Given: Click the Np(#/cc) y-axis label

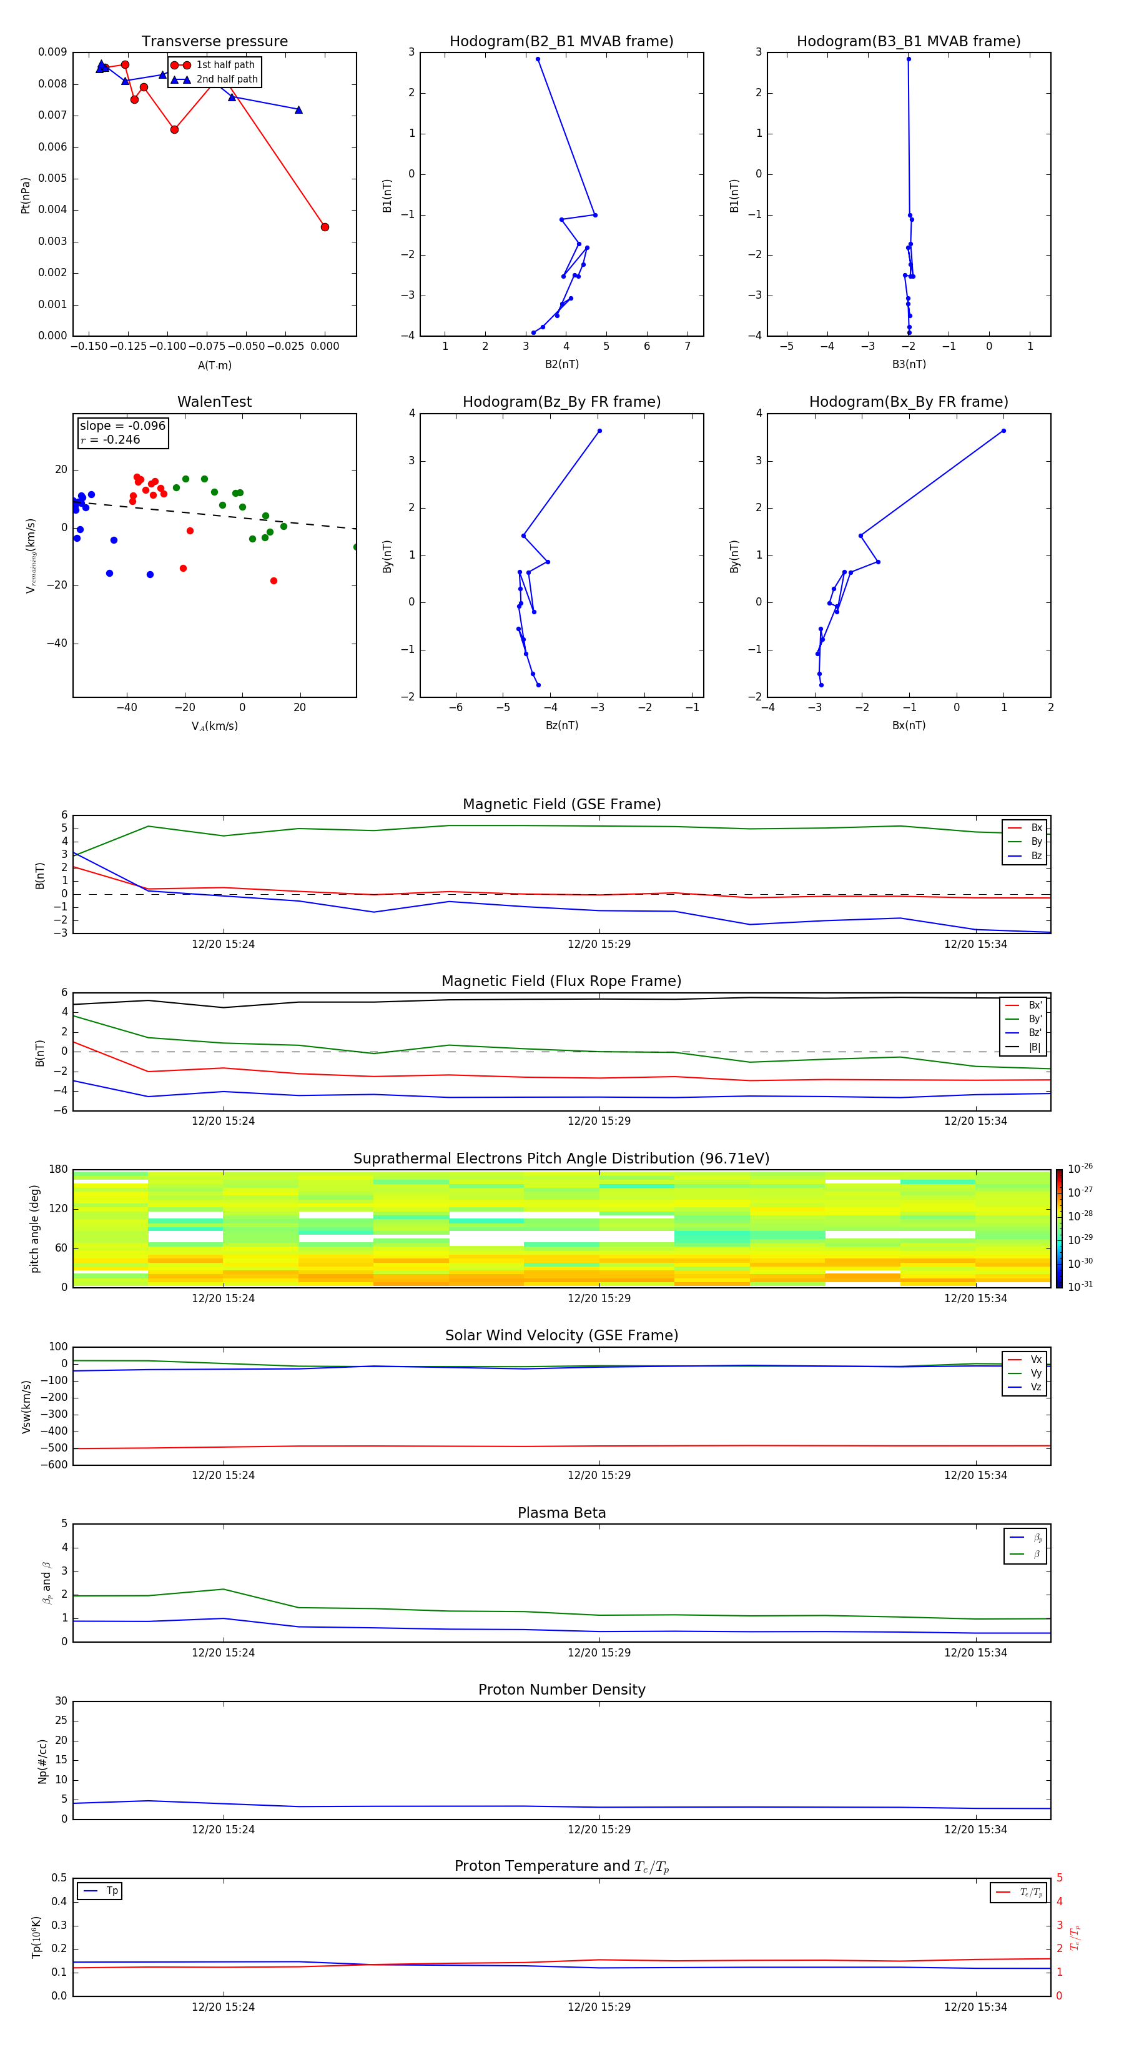Looking at the screenshot, I should 42,1761.
